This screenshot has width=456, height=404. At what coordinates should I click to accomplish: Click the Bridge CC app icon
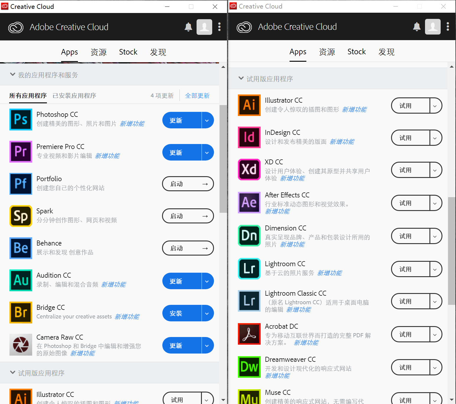[x=21, y=313]
